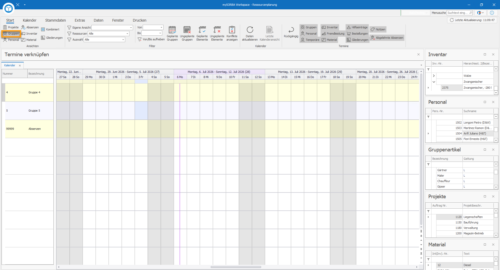500x270 pixels.
Task: Toggle Gliederungen in the Termine group
Action: (357, 40)
